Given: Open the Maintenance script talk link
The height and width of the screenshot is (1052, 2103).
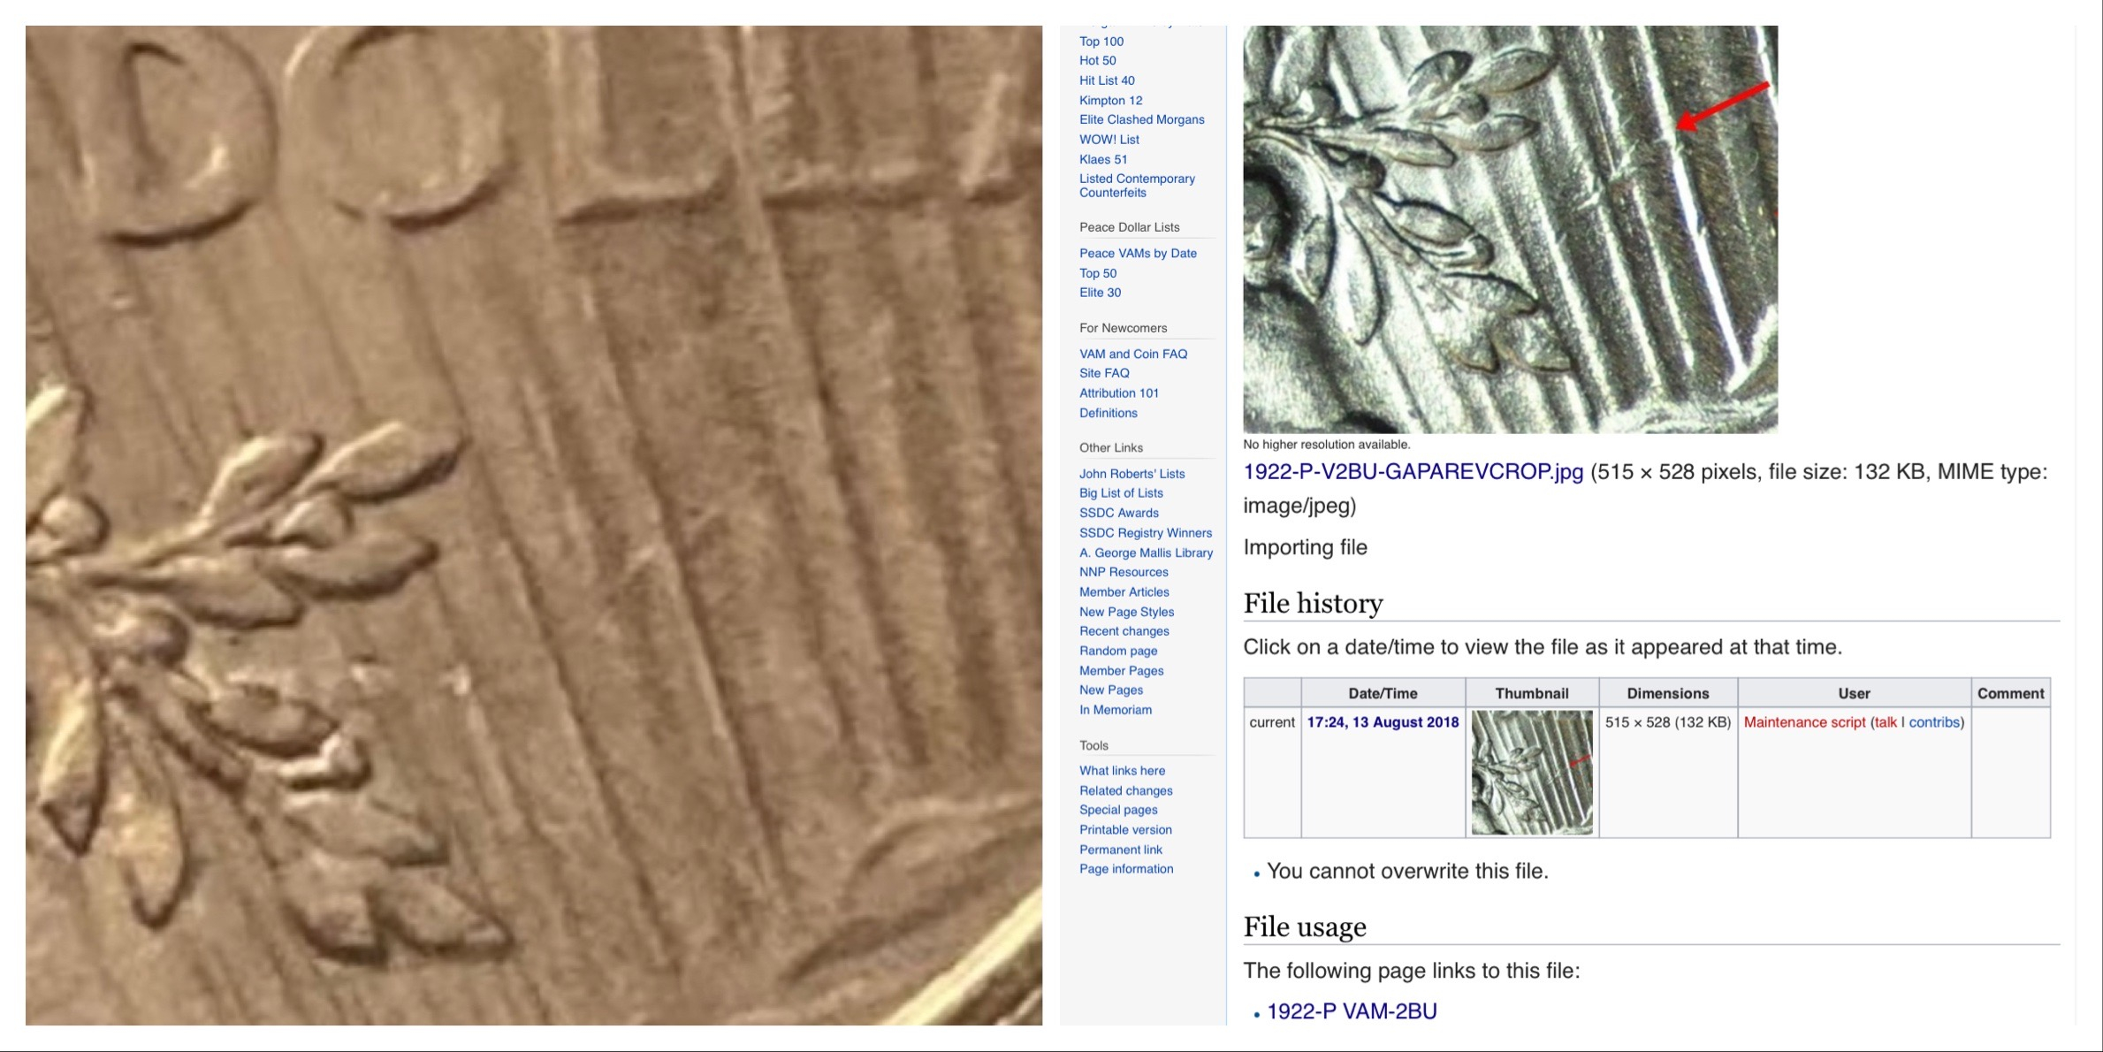Looking at the screenshot, I should coord(1886,722).
